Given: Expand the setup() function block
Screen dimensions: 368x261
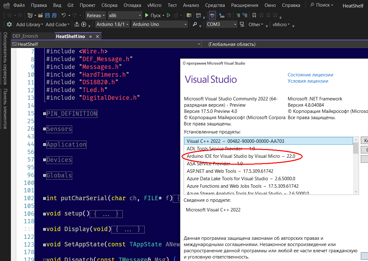Looking at the screenshot, I should tap(44, 214).
